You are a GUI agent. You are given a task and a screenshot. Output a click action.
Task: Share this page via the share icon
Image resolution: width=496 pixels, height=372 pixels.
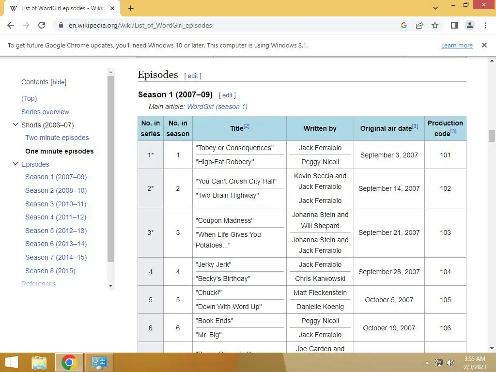[x=419, y=25]
